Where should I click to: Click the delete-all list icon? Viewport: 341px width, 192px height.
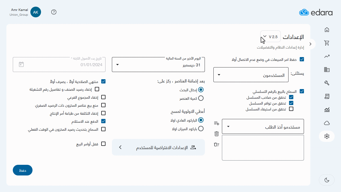[x=217, y=145]
